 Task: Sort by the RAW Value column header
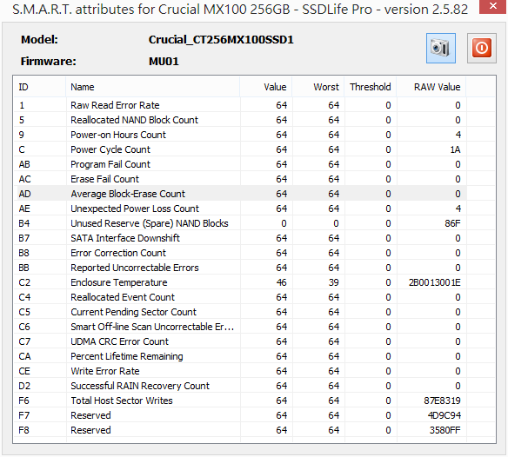click(431, 87)
